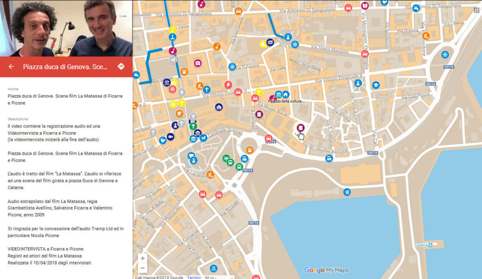
Task: Click the blue house marker near Palazzo della cultura
Action: click(x=285, y=95)
